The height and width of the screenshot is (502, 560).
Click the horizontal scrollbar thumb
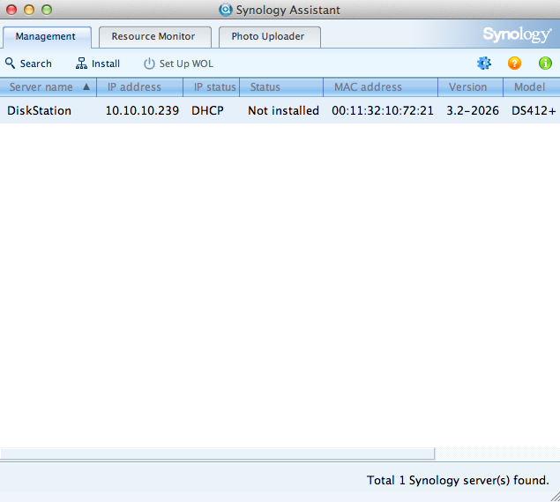(217, 453)
